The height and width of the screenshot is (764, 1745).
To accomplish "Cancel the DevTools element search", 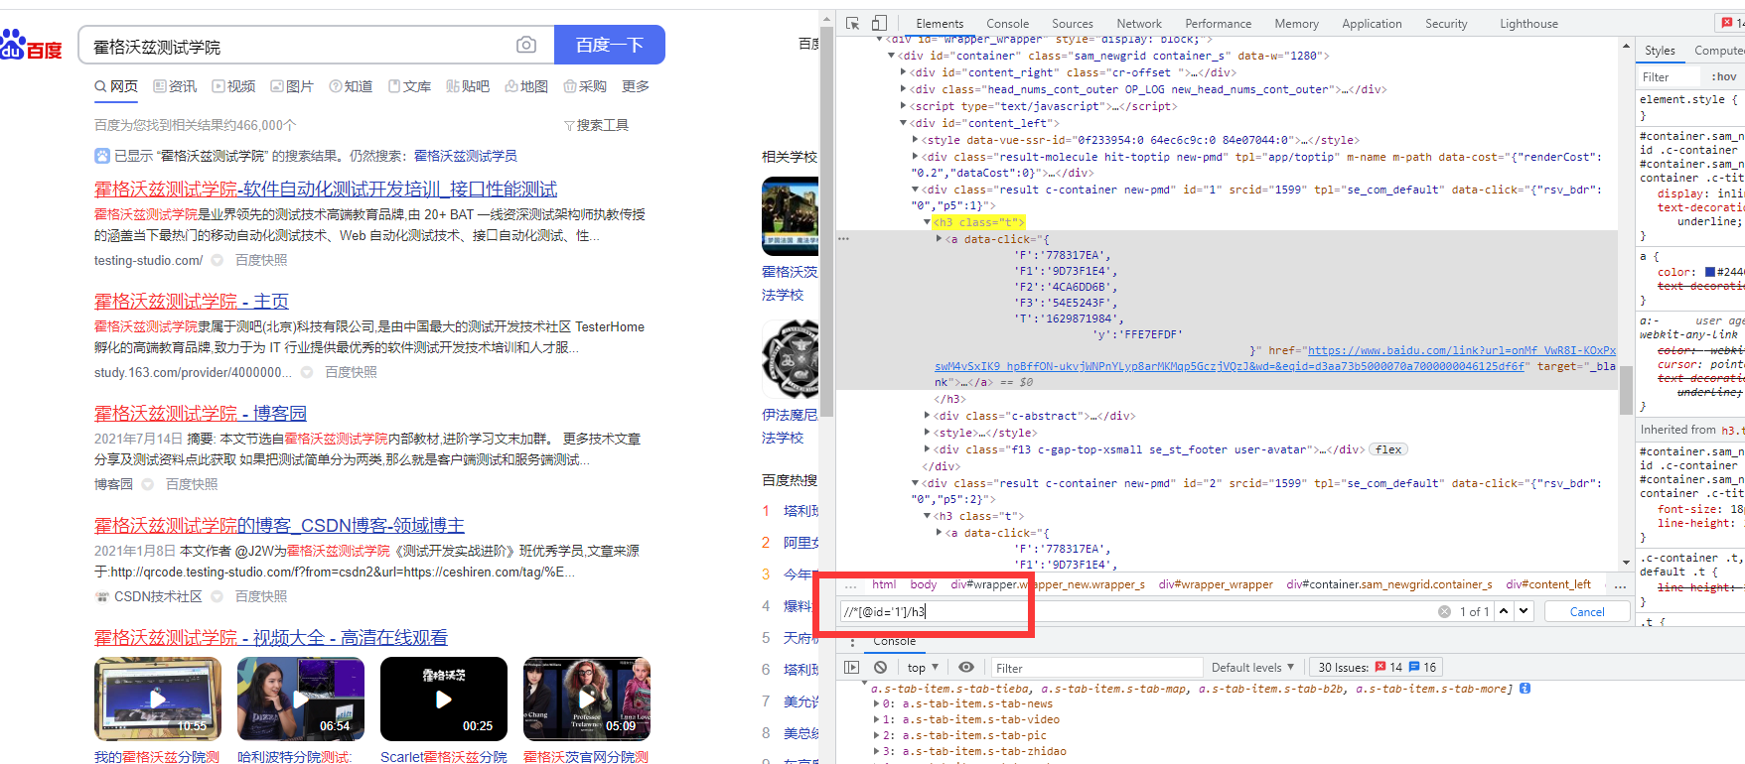I will [1587, 612].
